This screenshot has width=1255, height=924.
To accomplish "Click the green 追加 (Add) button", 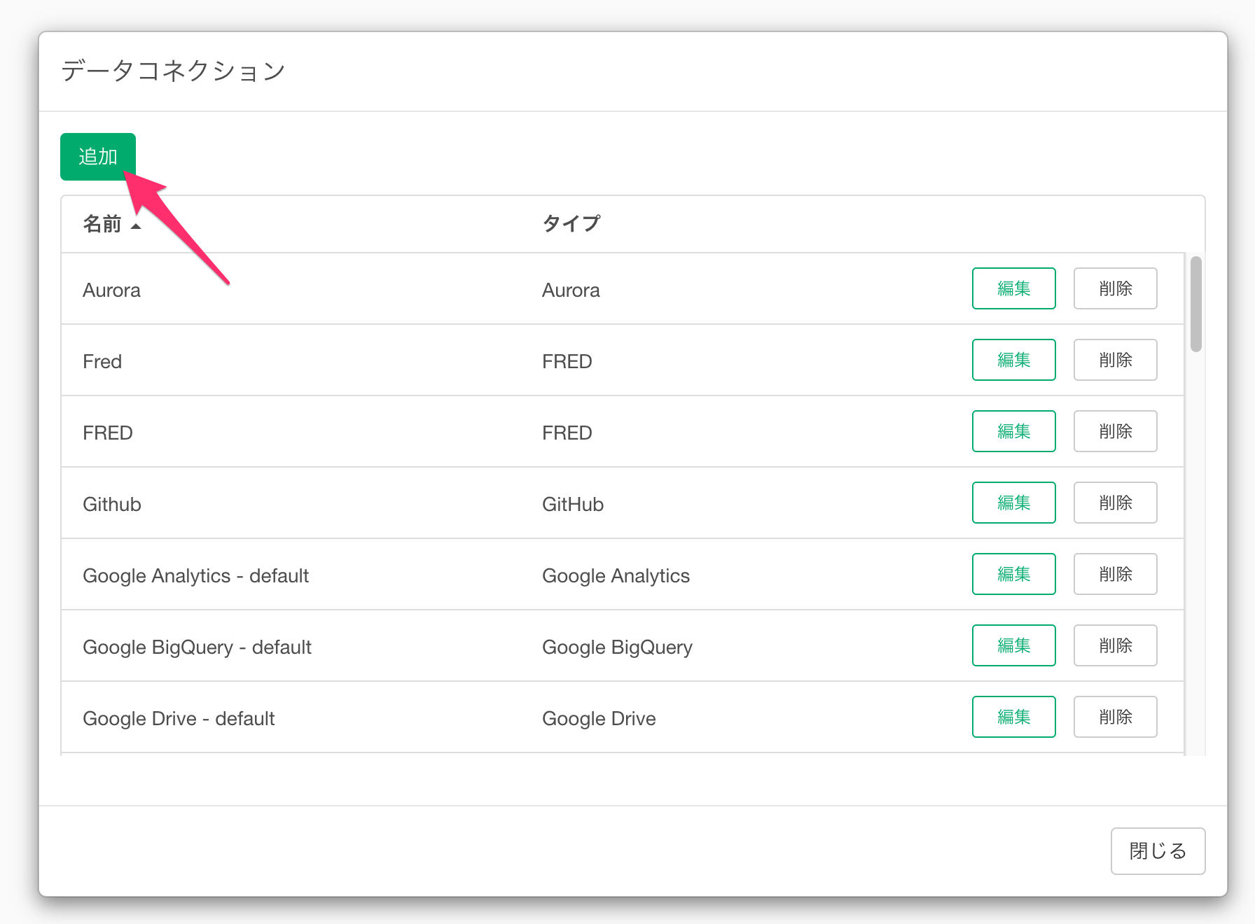I will point(97,157).
